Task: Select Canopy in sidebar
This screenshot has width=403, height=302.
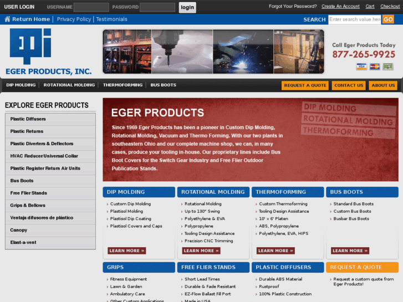Action: pyautogui.click(x=50, y=230)
